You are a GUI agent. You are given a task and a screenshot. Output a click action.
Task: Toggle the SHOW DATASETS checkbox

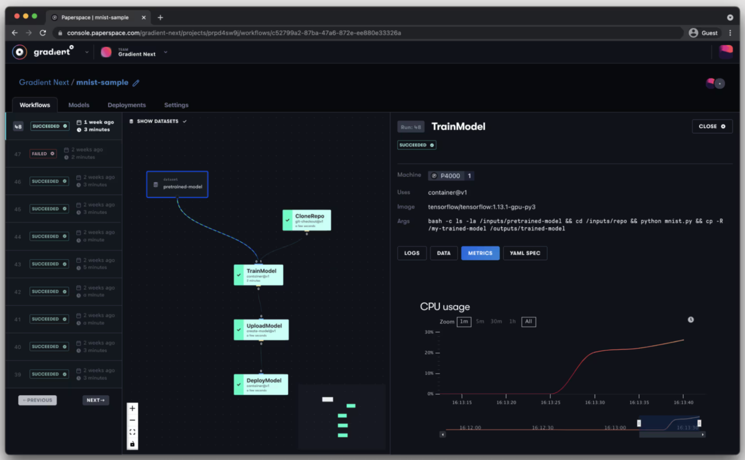185,121
